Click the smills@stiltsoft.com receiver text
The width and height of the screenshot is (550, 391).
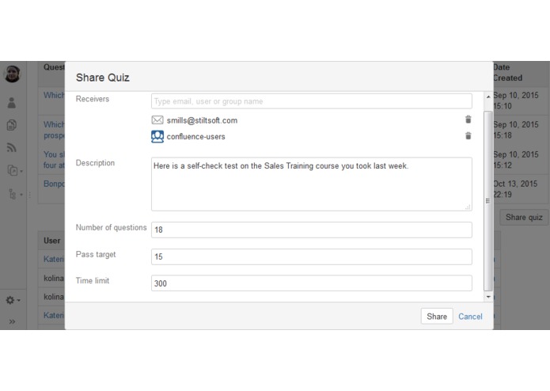click(202, 120)
